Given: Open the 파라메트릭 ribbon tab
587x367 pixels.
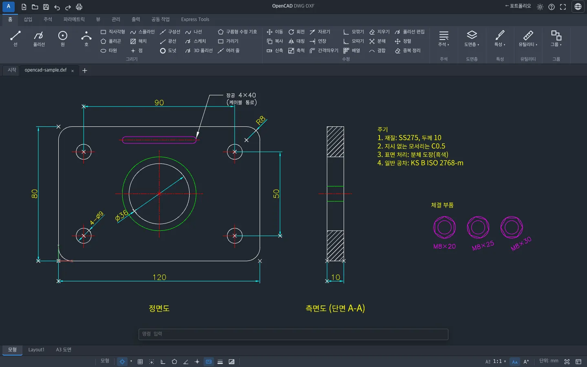Looking at the screenshot, I should coord(74,20).
